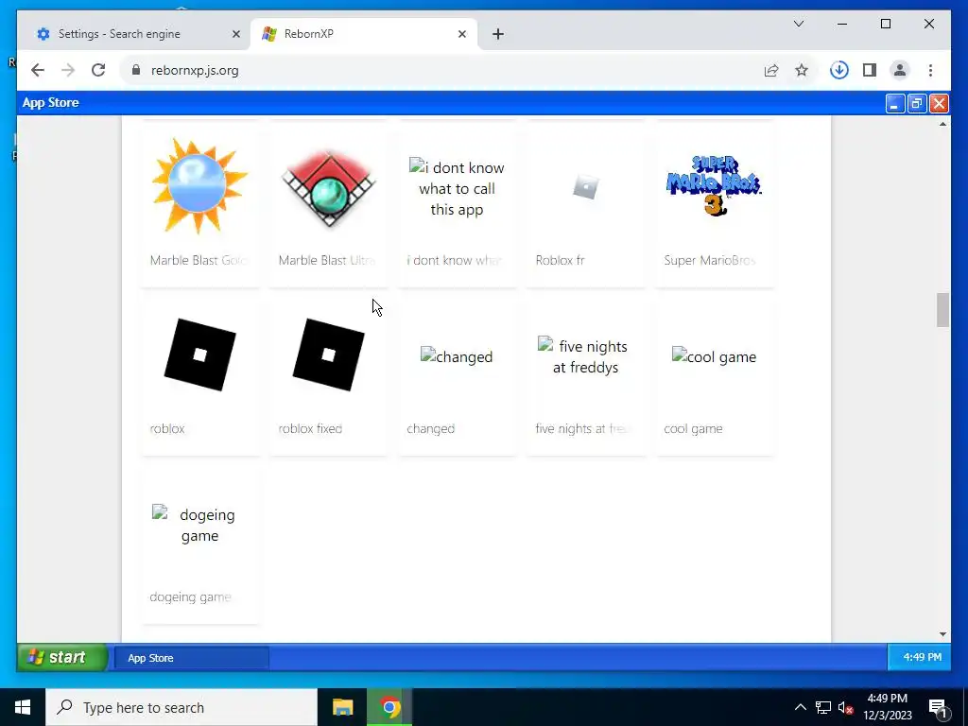Image resolution: width=968 pixels, height=726 pixels.
Task: Open Chrome tab search chevron
Action: 798,24
